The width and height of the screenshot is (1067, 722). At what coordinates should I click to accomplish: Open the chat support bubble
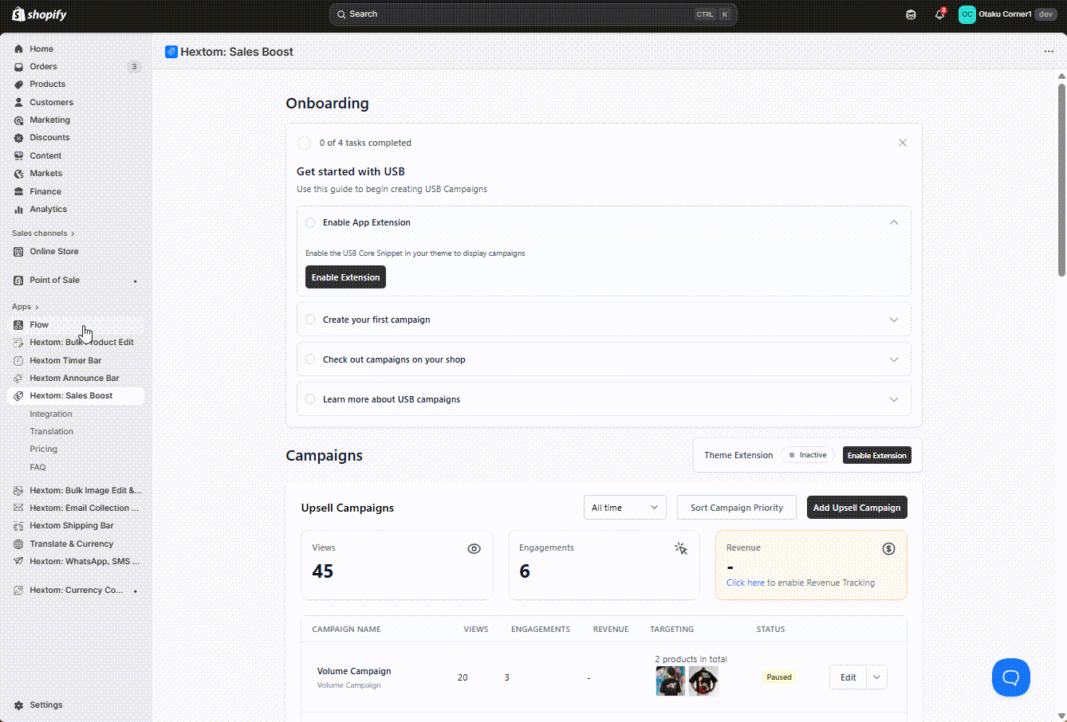(1011, 677)
